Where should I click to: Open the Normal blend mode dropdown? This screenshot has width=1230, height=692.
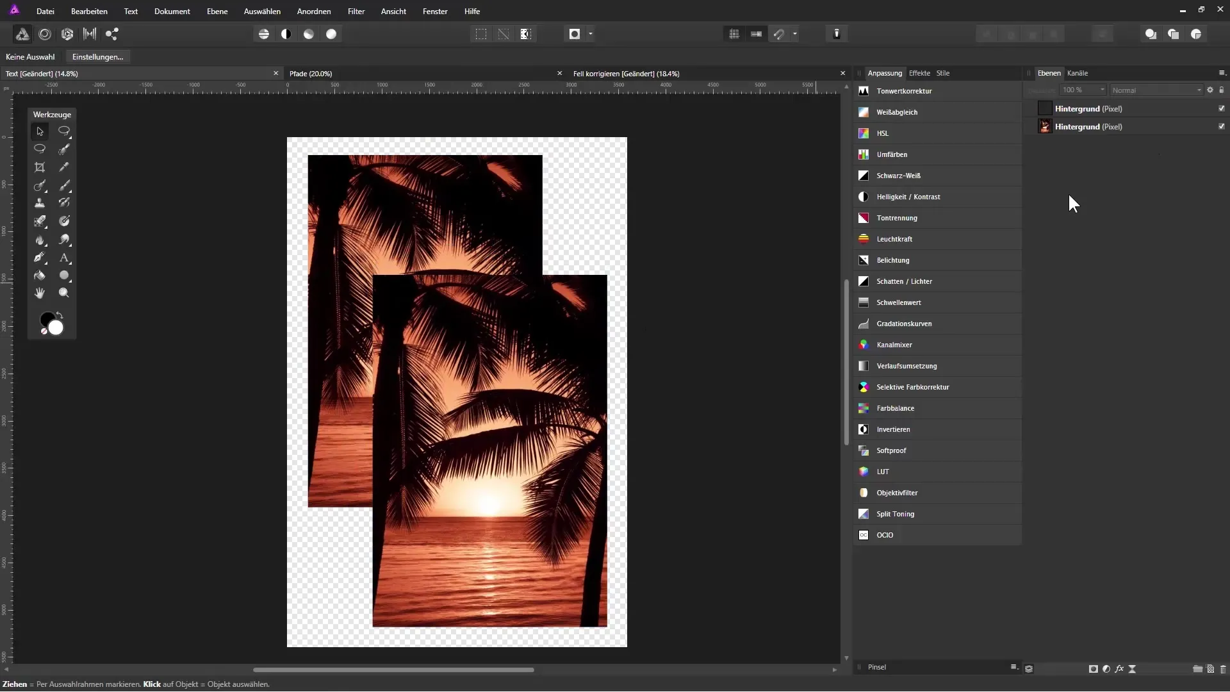tap(1156, 90)
